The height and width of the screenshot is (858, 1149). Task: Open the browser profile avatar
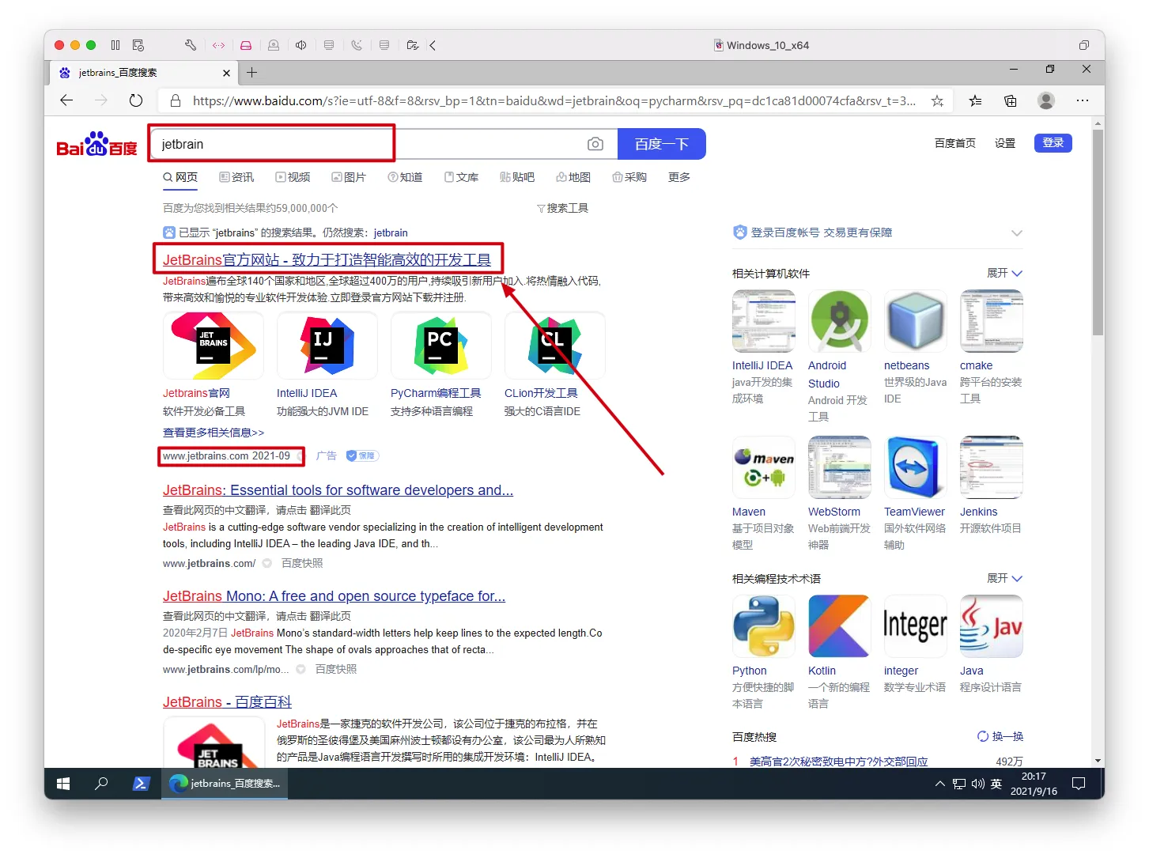[1046, 100]
